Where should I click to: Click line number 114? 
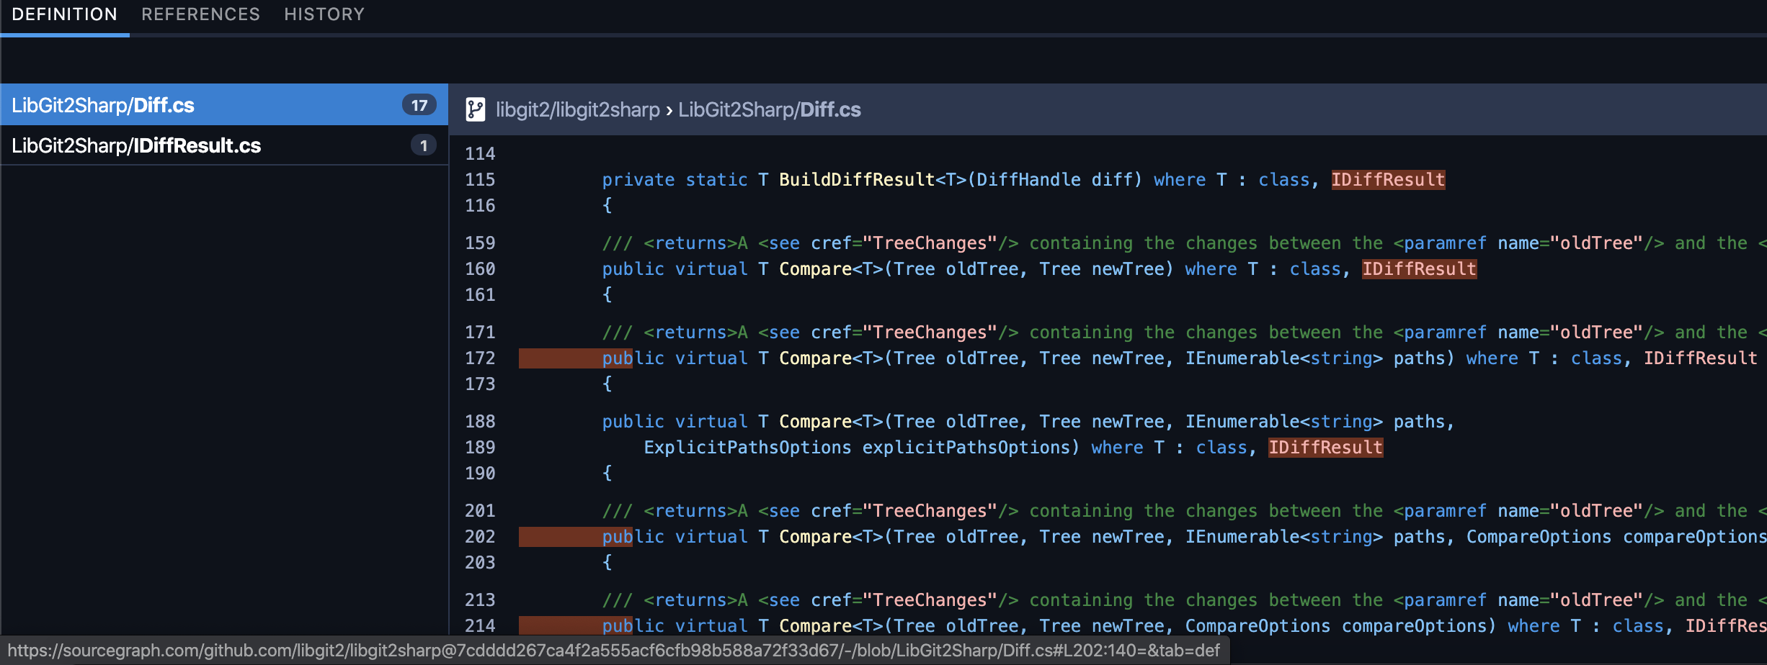click(x=480, y=153)
